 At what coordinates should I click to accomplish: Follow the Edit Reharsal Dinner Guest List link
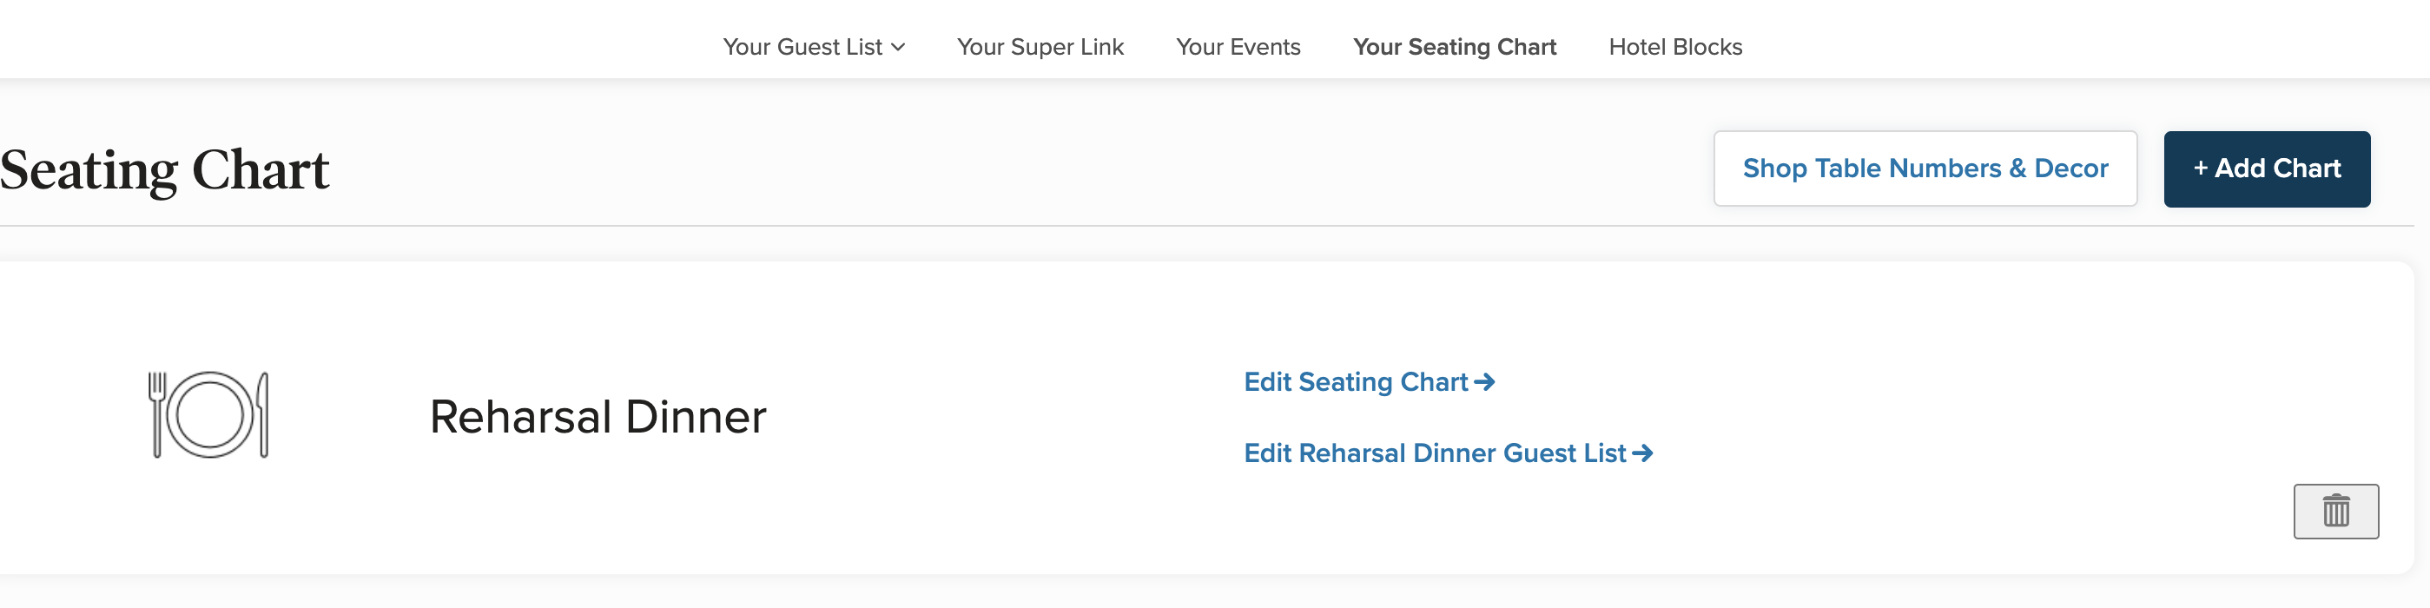[1434, 454]
